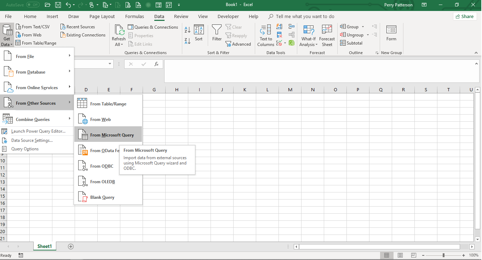Expand the Ungroup dropdown arrow

368,35
